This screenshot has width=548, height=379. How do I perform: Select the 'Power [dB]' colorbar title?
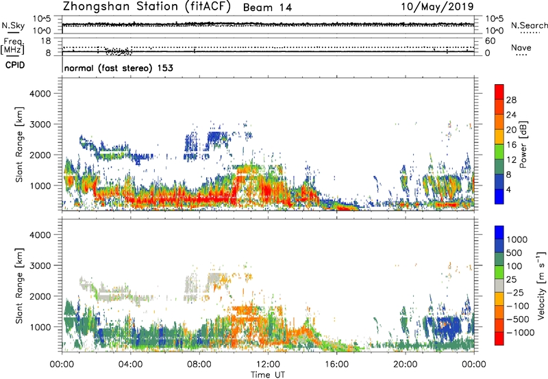pos(523,144)
